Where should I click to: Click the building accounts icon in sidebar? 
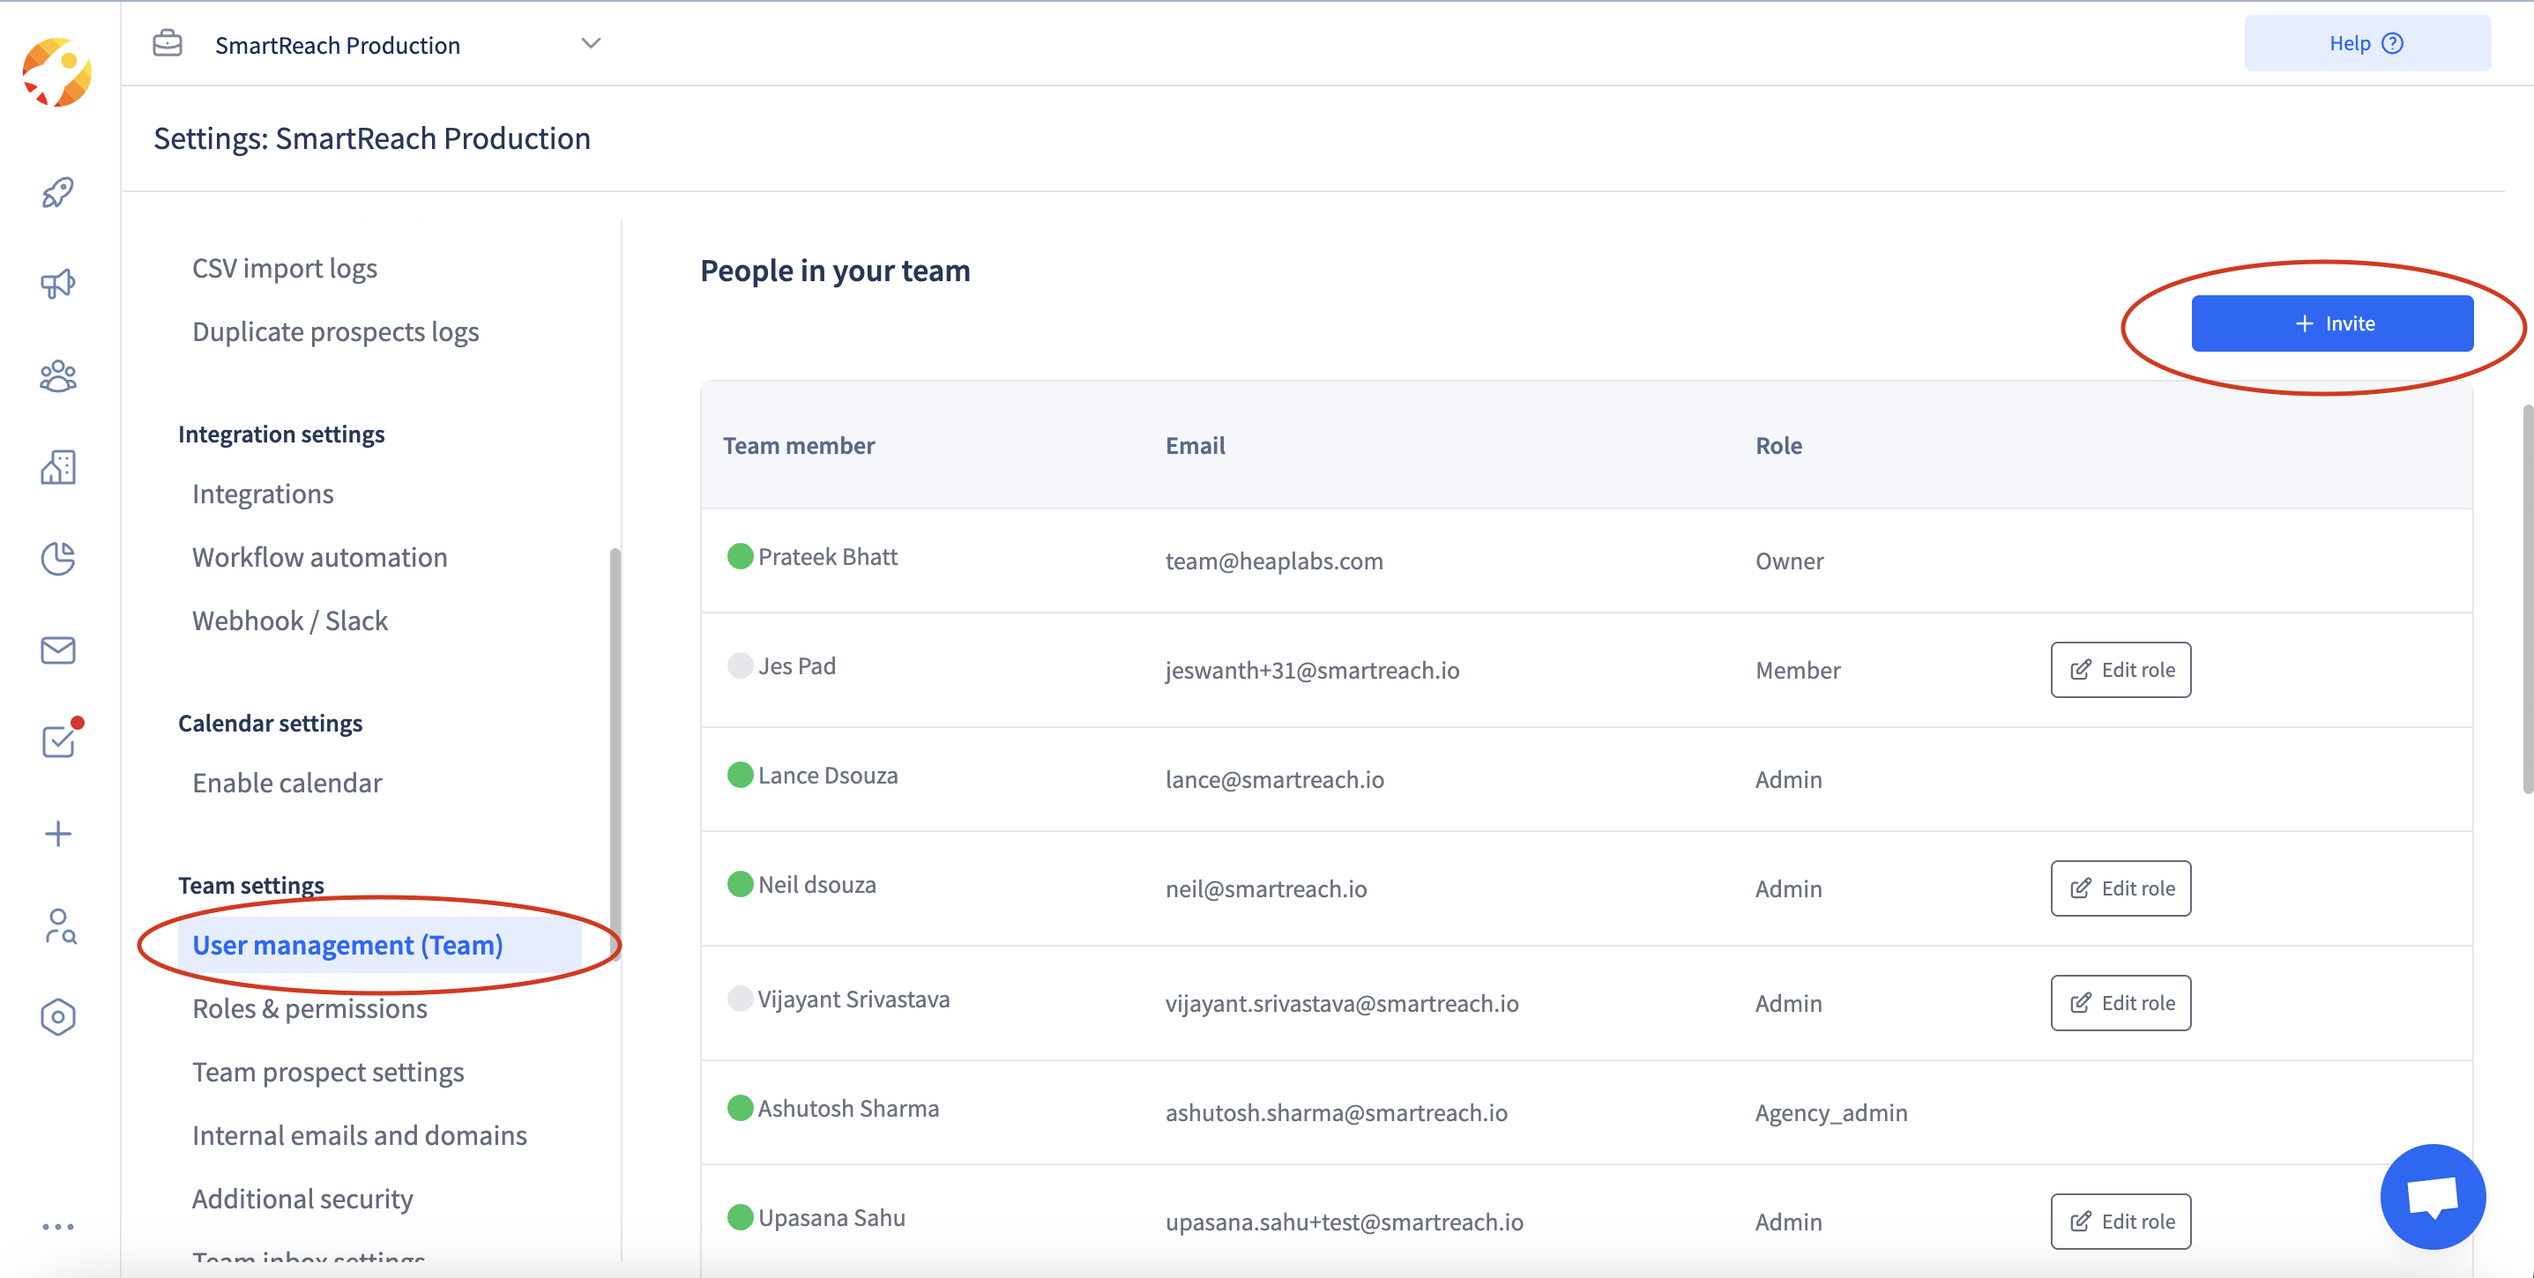[58, 467]
